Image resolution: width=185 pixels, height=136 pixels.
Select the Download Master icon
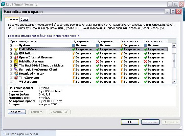point(16,74)
